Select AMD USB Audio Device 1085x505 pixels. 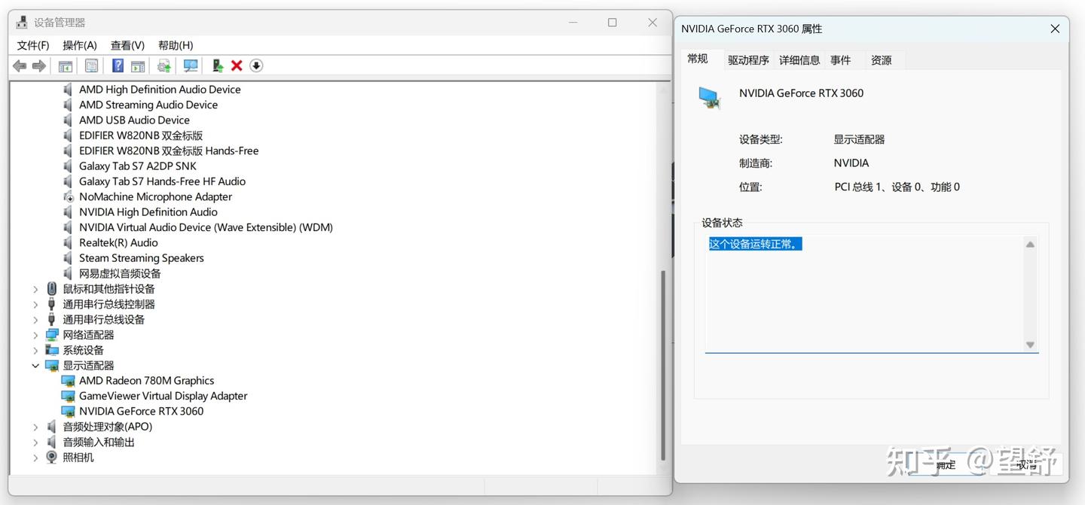click(134, 120)
